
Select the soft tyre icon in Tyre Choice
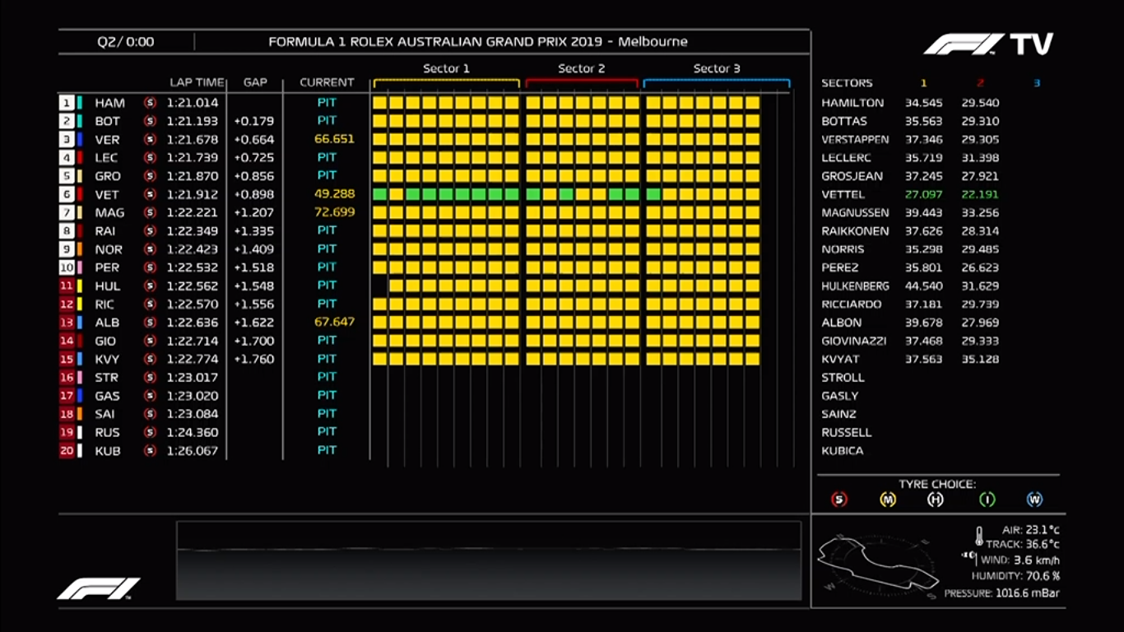pyautogui.click(x=838, y=500)
